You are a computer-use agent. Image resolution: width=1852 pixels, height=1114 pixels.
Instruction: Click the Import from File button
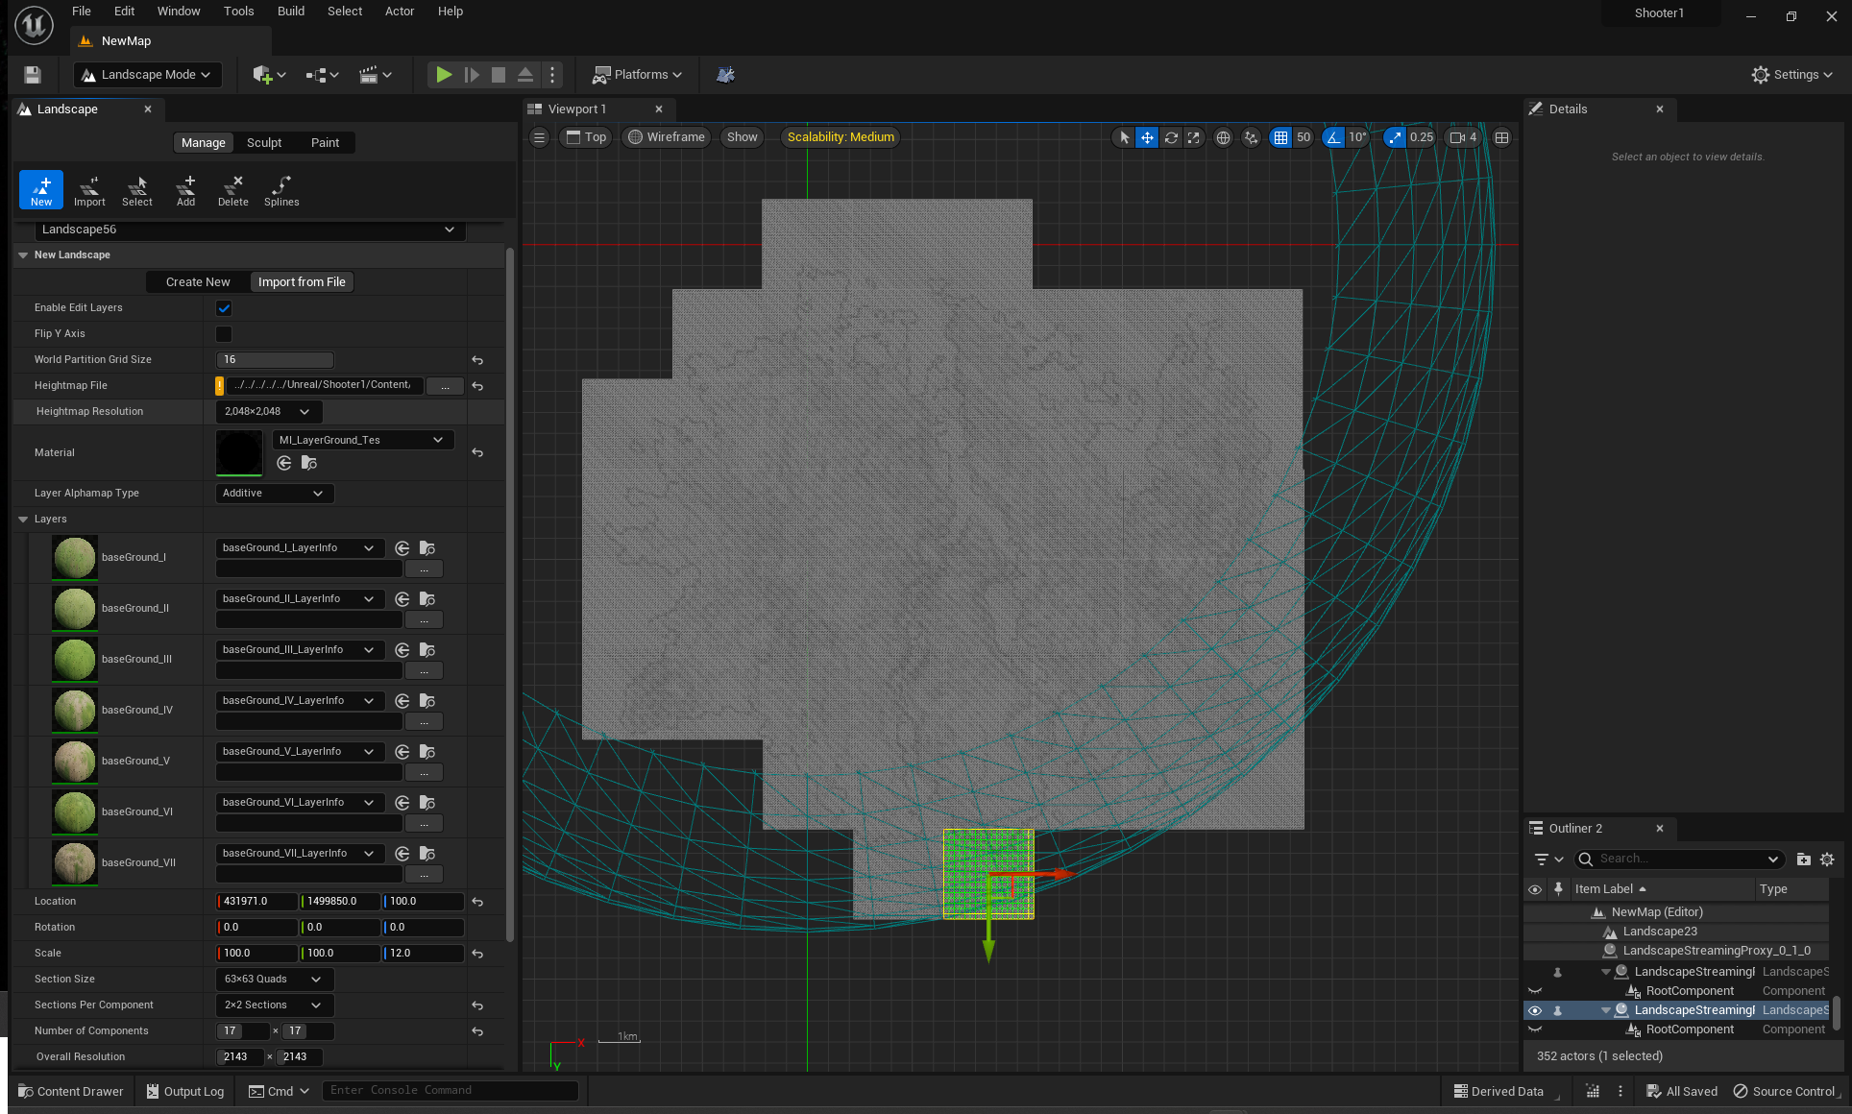point(301,281)
